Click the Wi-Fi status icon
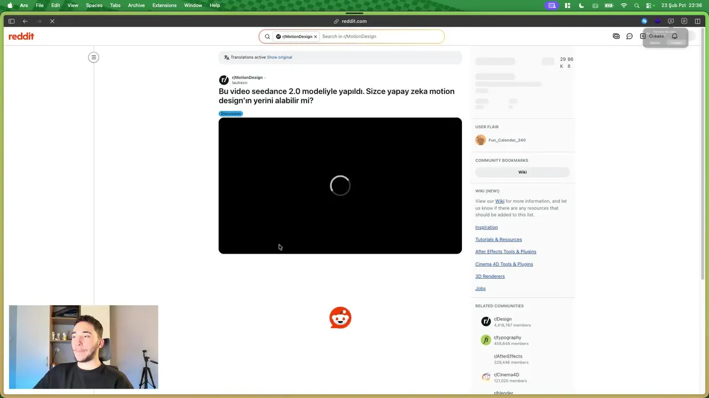The height and width of the screenshot is (398, 709). pyautogui.click(x=624, y=6)
